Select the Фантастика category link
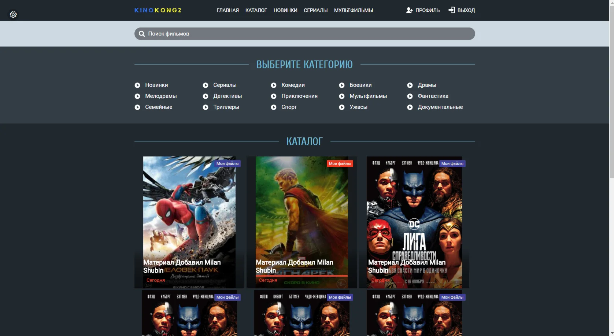 (x=433, y=96)
